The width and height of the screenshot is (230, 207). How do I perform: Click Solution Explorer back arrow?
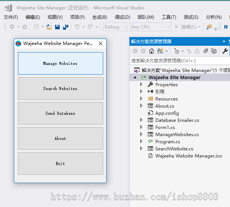pos(135,51)
